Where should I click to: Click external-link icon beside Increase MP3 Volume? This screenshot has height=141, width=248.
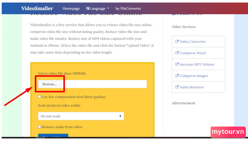(x=177, y=64)
